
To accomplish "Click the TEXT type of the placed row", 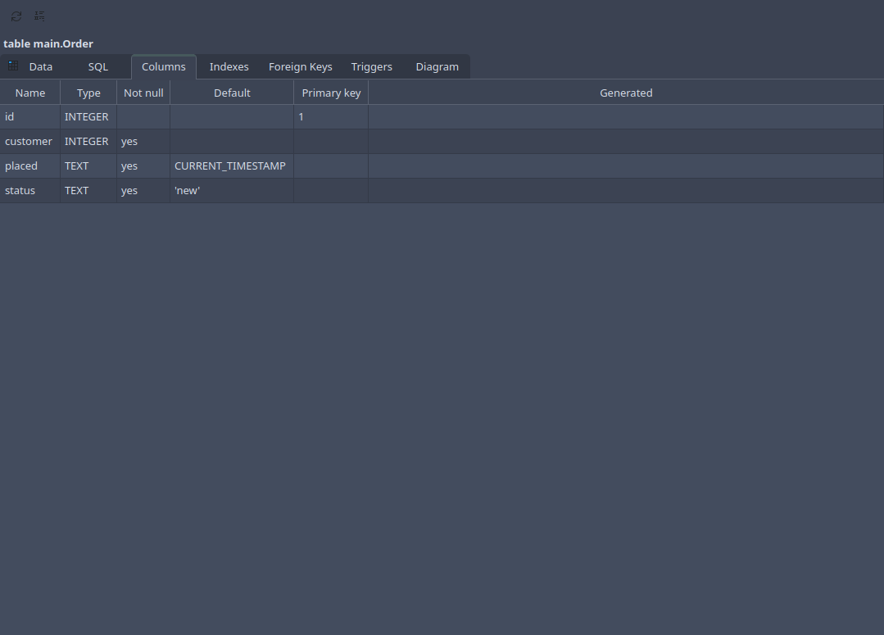I will (88, 166).
